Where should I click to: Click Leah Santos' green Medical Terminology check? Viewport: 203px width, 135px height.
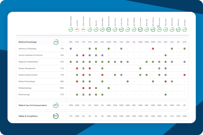pyautogui.click(x=128, y=82)
